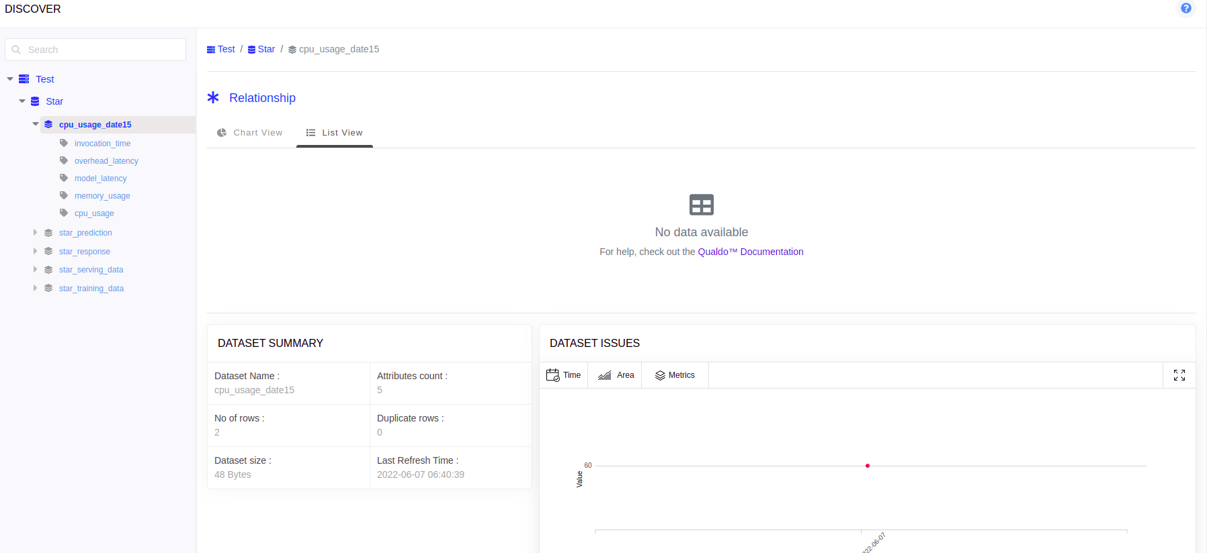Click the Test datasource icon in tree
This screenshot has height=553, width=1207.
pyautogui.click(x=24, y=79)
